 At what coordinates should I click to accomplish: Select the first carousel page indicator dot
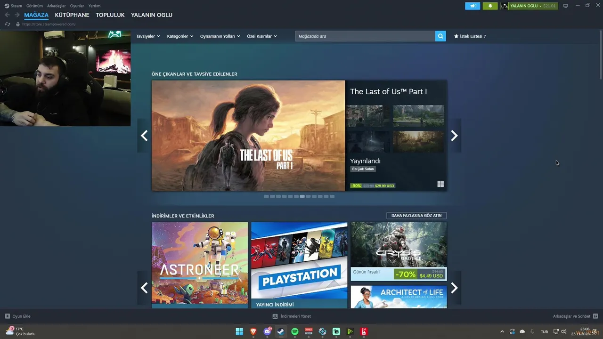(x=266, y=196)
